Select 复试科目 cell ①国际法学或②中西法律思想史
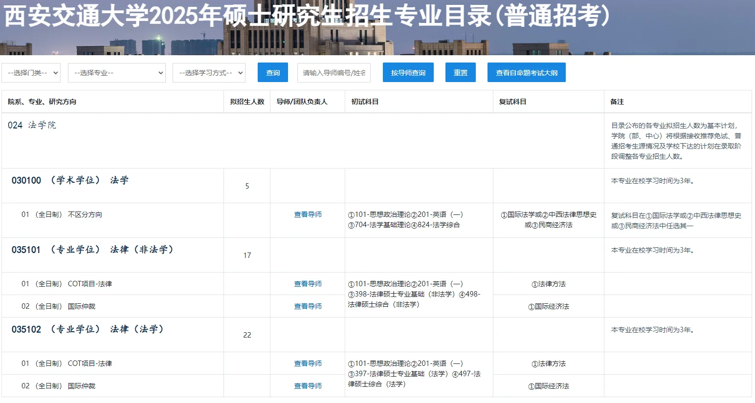The image size is (755, 403). pyautogui.click(x=549, y=220)
